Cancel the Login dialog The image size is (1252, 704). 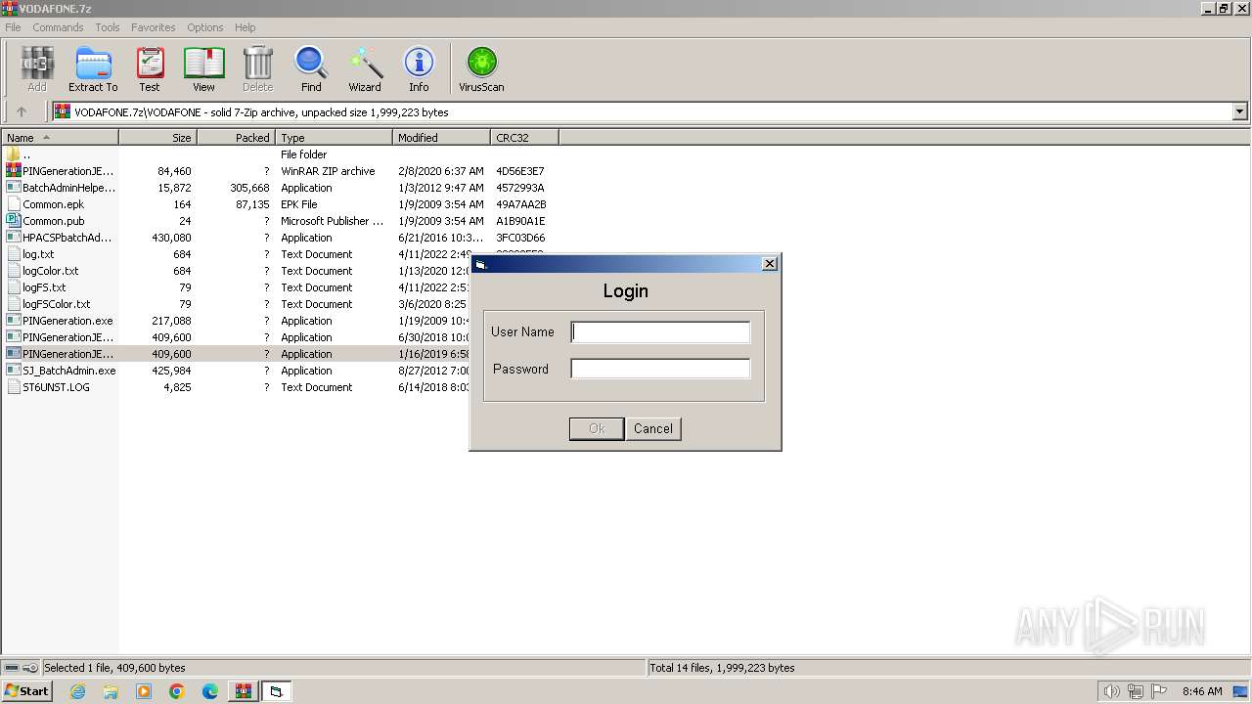[652, 428]
